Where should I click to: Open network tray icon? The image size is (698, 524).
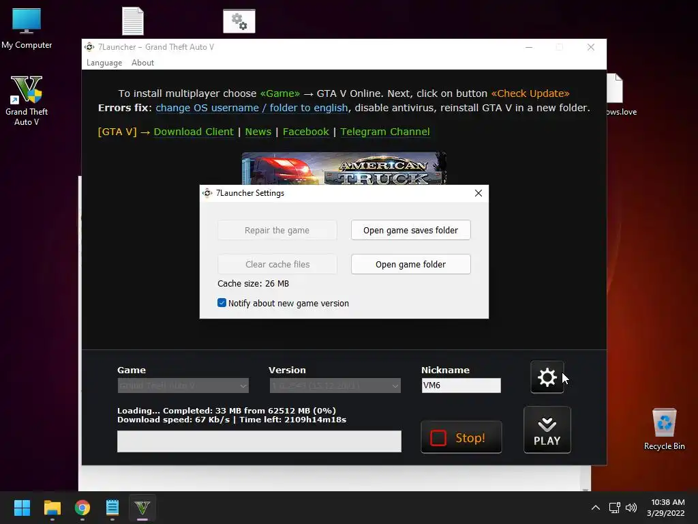(x=614, y=508)
